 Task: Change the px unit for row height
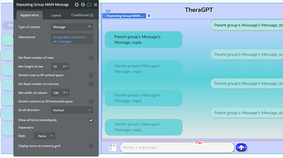pos(65,66)
